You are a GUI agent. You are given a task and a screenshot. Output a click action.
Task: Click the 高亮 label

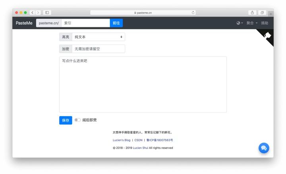66,37
